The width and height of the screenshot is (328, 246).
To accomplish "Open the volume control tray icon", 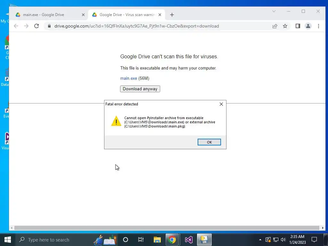I will pos(283,240).
